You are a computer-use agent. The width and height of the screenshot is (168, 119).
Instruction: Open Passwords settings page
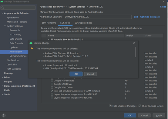coord(15,30)
